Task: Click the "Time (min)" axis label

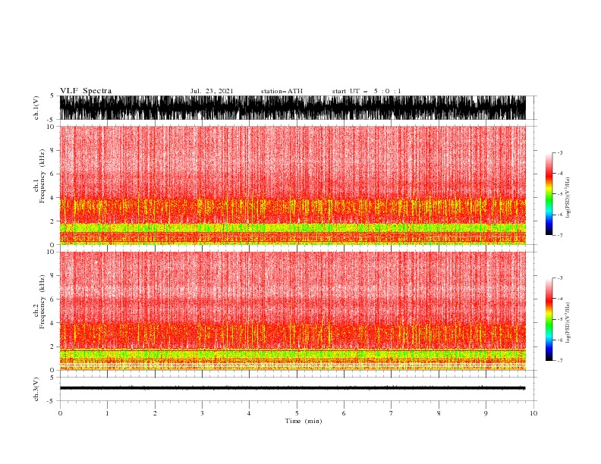Action: pyautogui.click(x=304, y=421)
